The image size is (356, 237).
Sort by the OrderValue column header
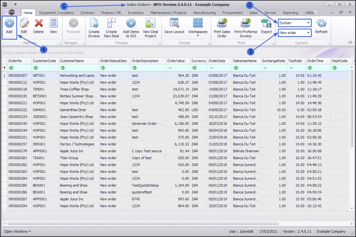(x=178, y=61)
